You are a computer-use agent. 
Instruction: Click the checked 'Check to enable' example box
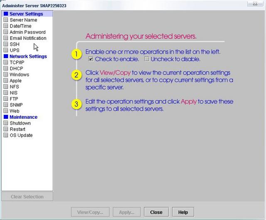click(91, 59)
